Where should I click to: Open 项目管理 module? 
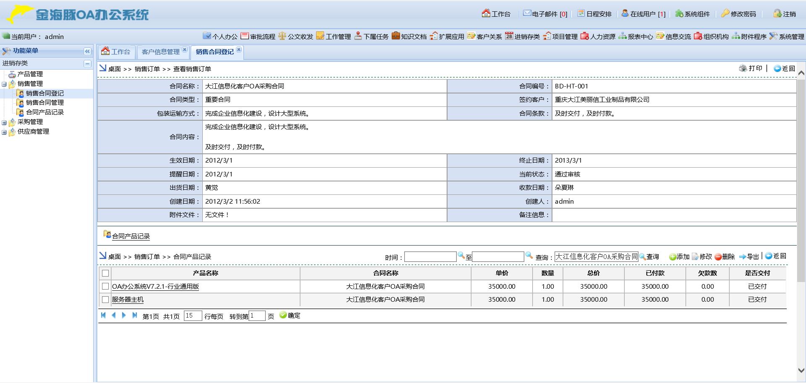click(x=560, y=36)
